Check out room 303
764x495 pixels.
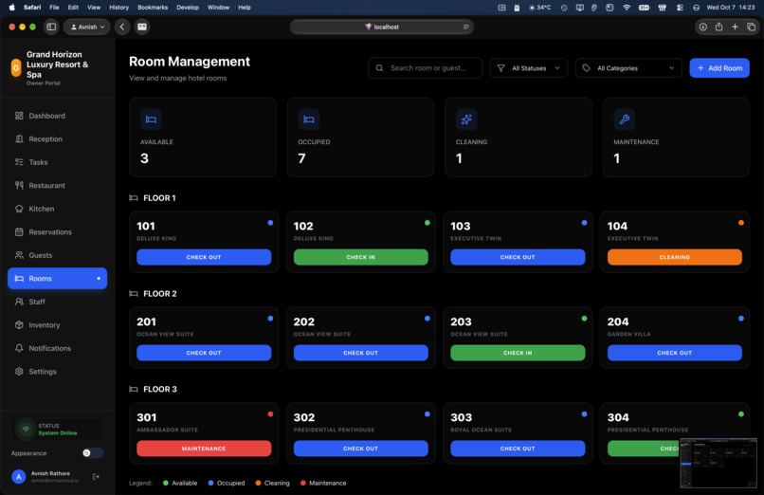click(518, 449)
